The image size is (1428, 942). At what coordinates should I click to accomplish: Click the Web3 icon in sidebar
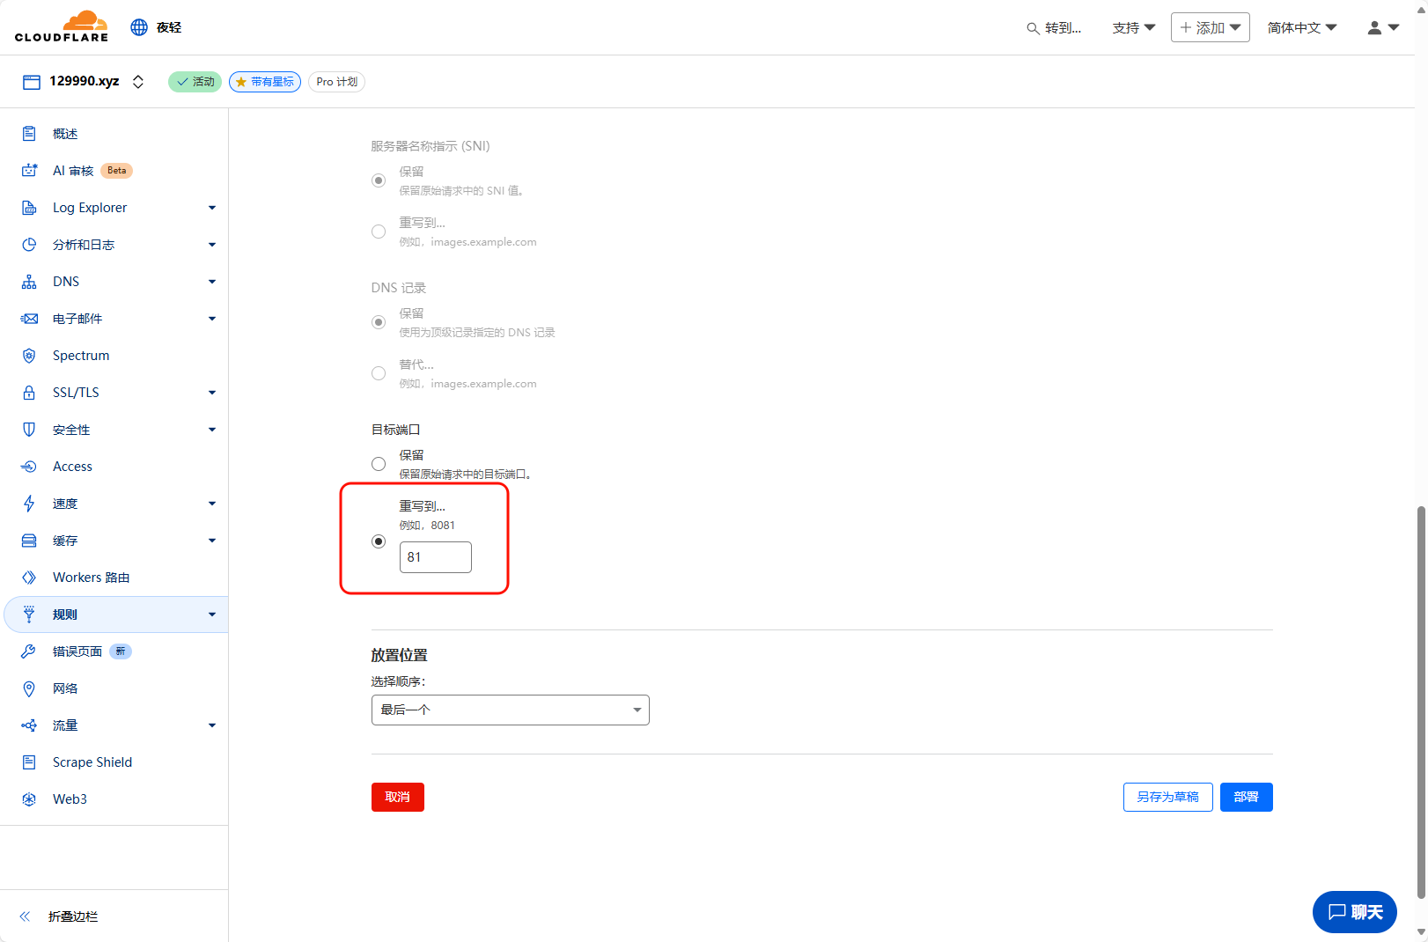(x=29, y=799)
